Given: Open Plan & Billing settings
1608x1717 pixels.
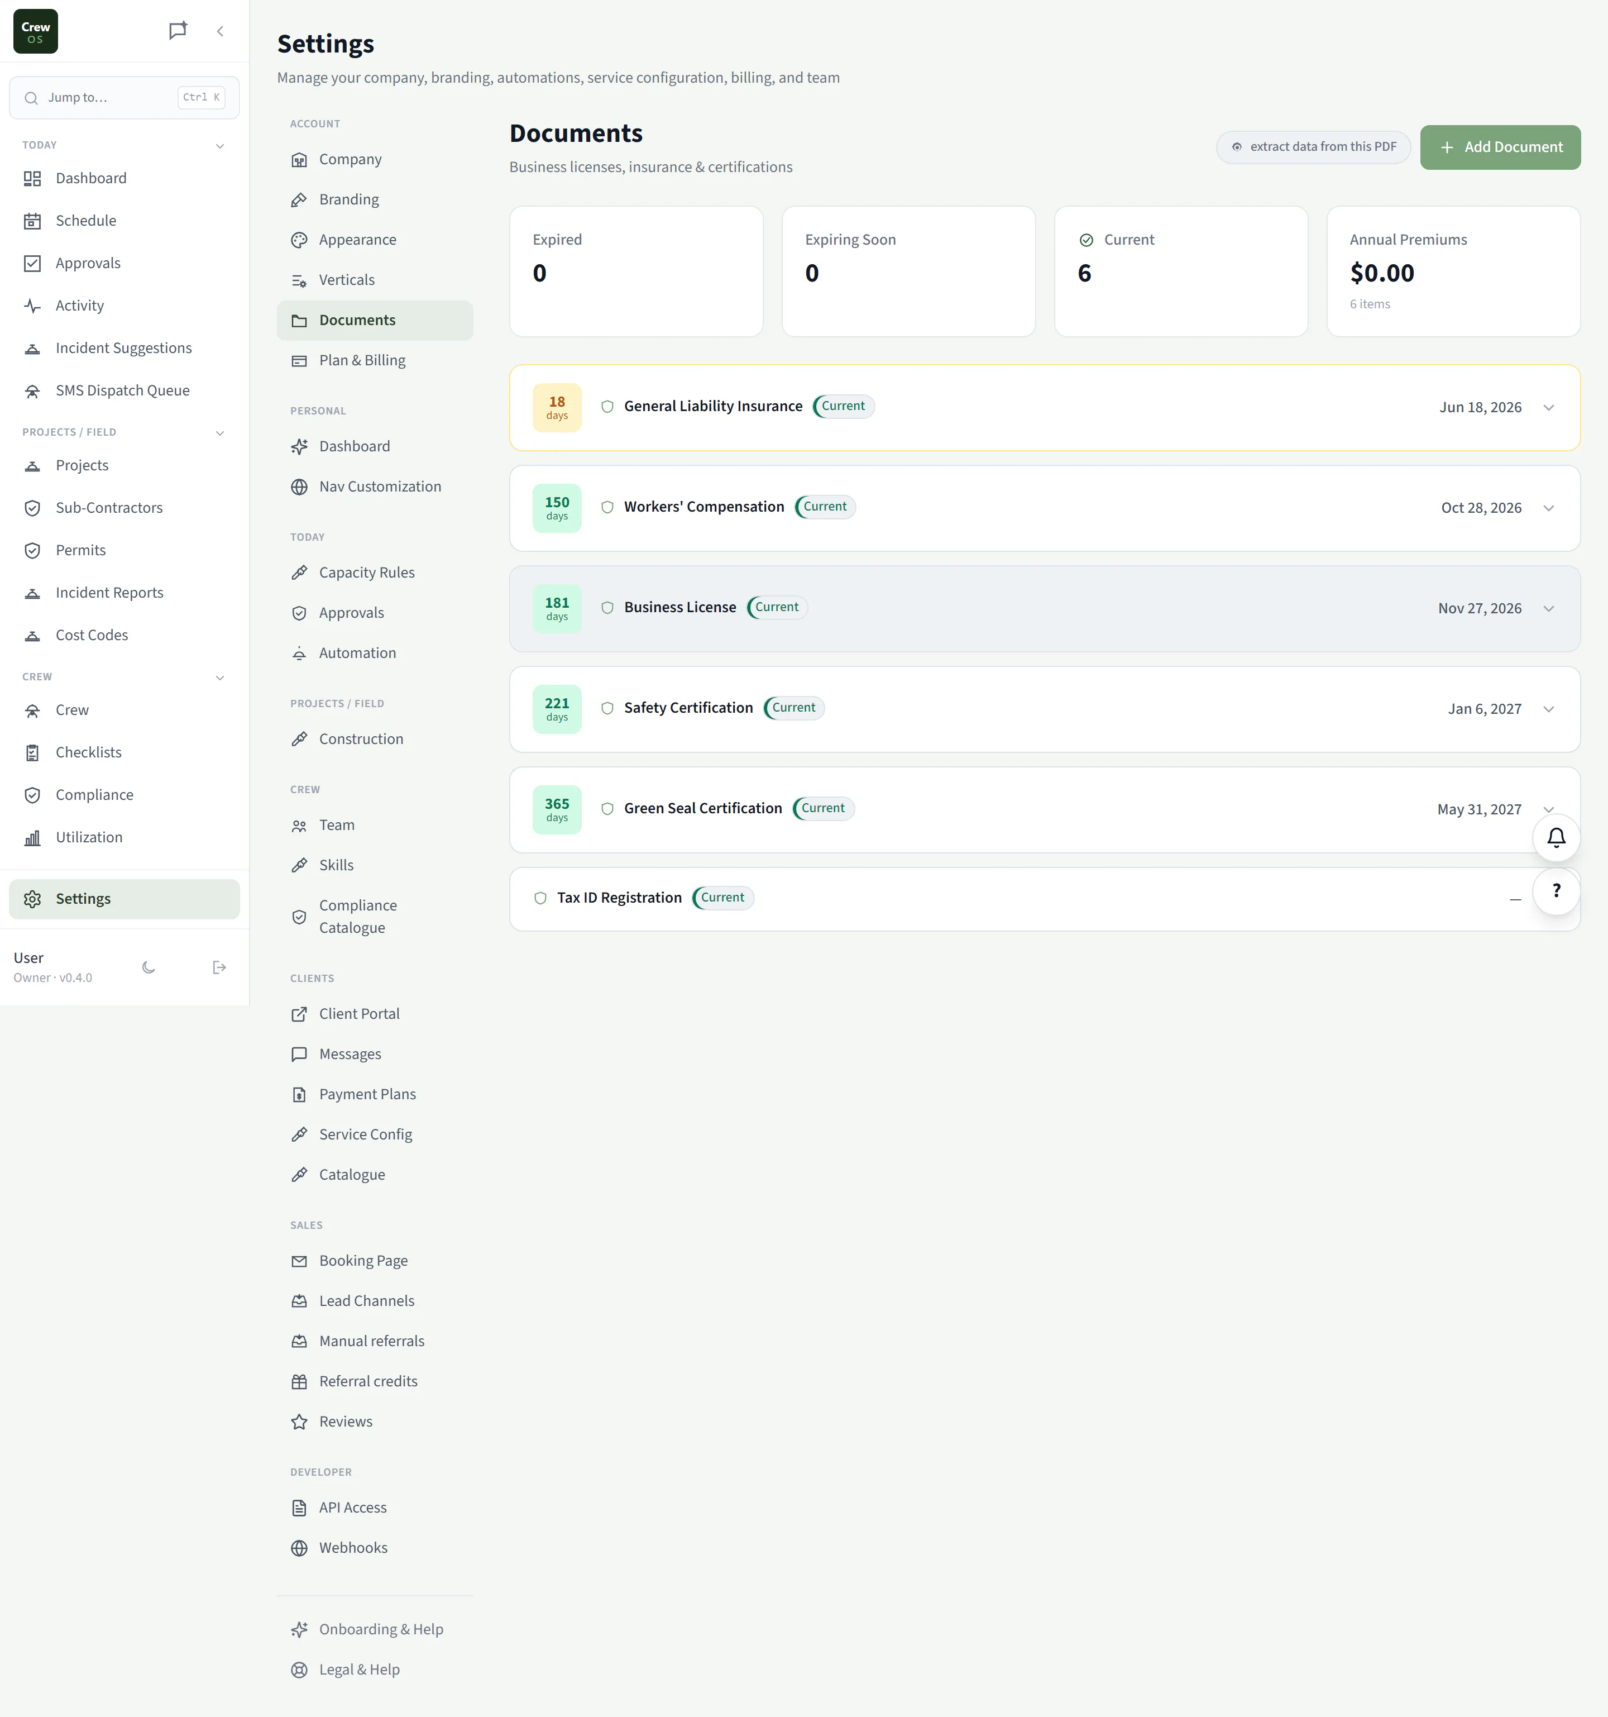Looking at the screenshot, I should point(375,361).
